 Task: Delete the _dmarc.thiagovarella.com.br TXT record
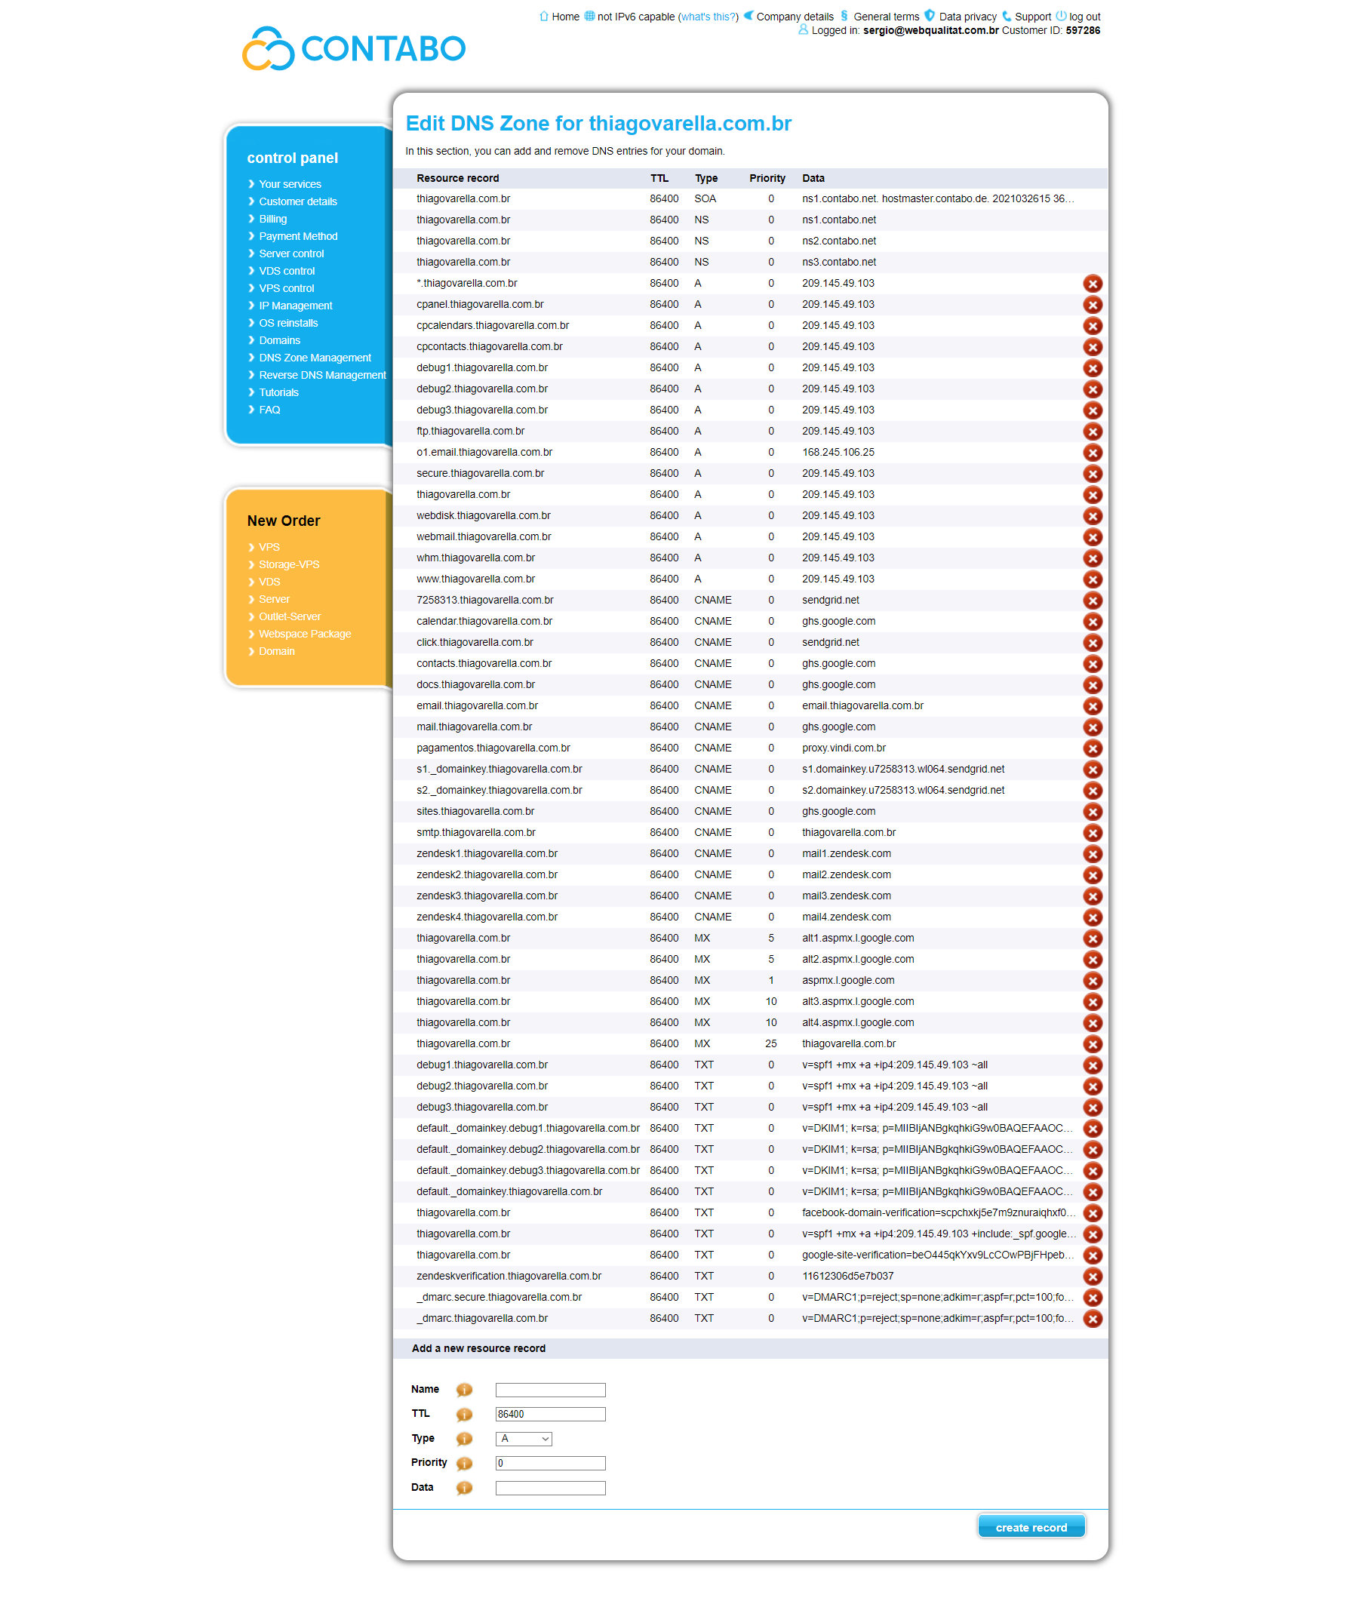coord(1093,1319)
